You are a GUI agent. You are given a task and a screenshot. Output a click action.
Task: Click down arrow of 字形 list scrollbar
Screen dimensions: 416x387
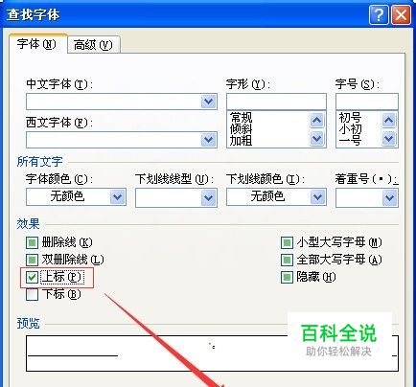[x=316, y=139]
